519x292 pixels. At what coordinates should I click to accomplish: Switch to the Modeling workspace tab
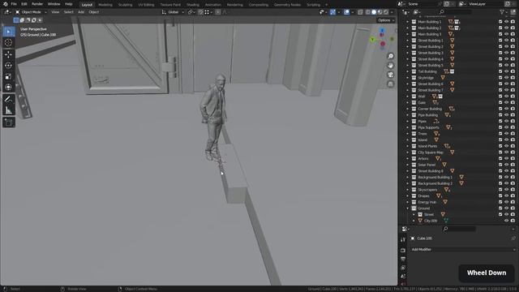(105, 5)
